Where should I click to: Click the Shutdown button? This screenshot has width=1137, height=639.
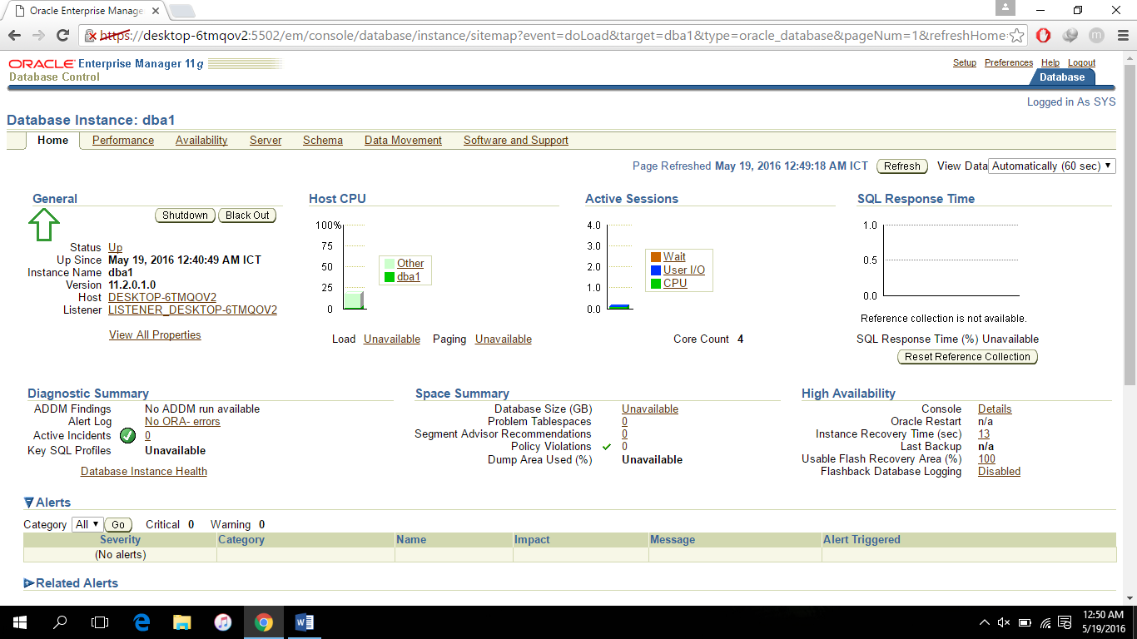click(185, 215)
